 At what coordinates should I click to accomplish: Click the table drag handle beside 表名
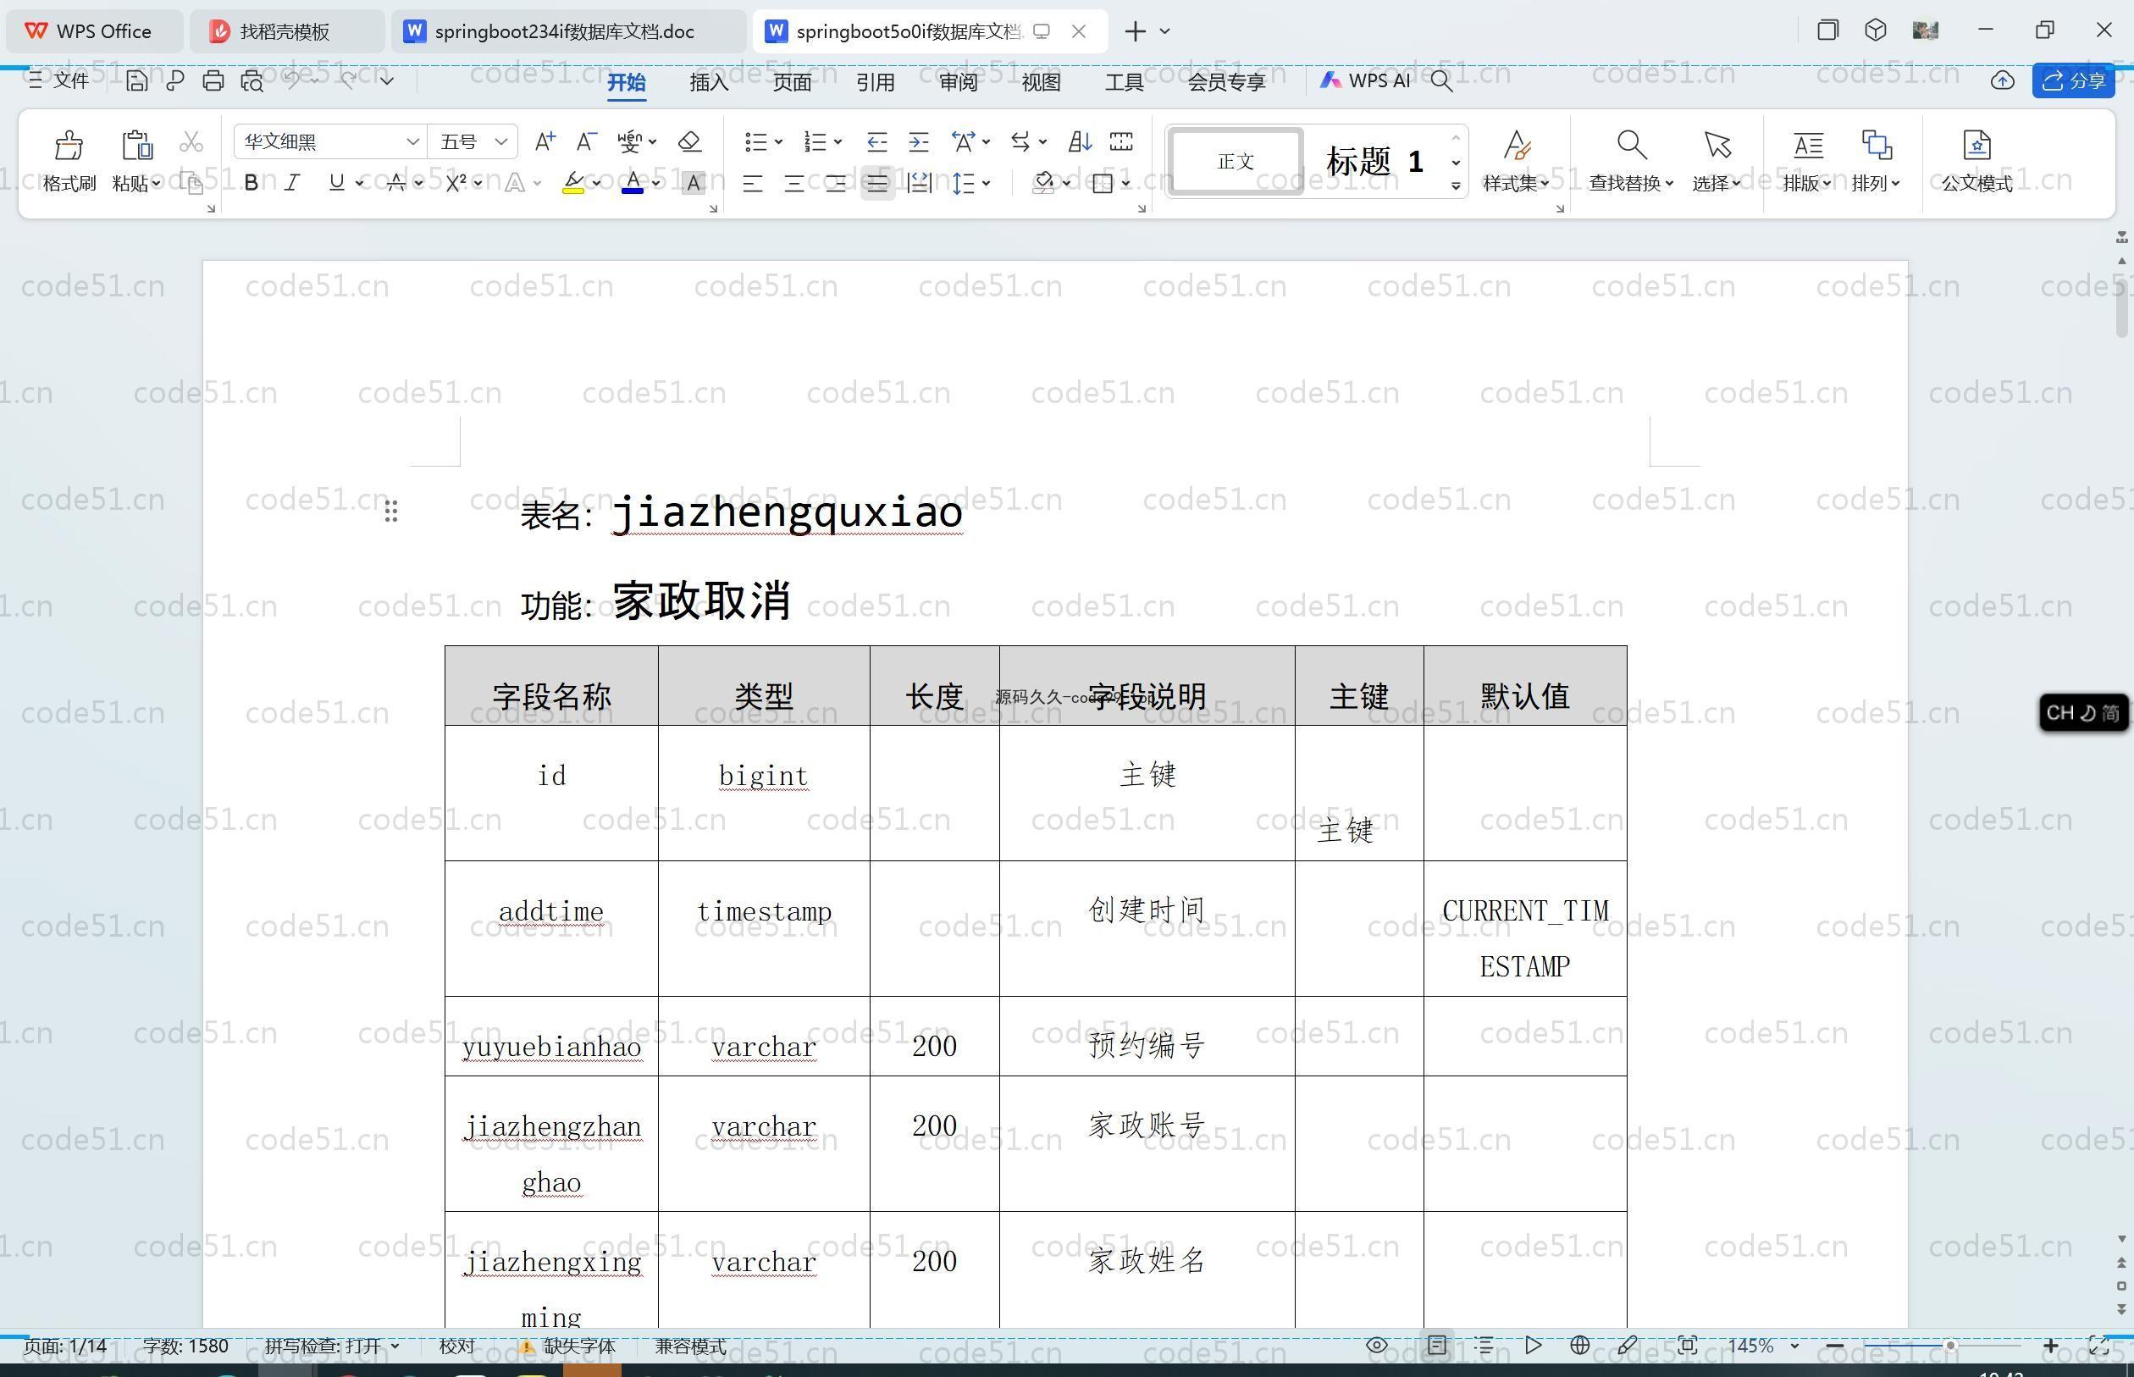point(390,511)
